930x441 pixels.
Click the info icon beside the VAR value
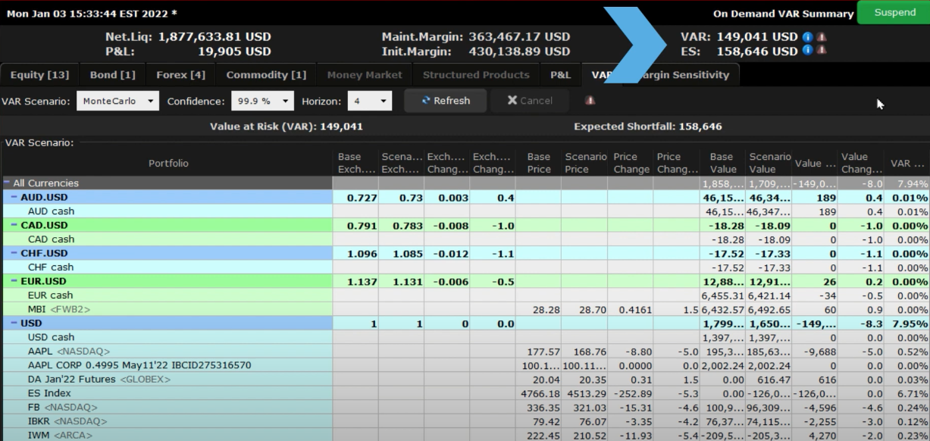coord(808,36)
